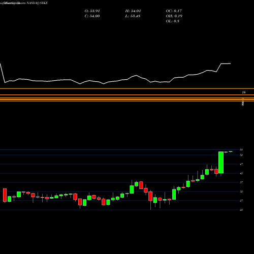Click the '42' price axis label
The image size is (254, 254).
click(241, 173)
